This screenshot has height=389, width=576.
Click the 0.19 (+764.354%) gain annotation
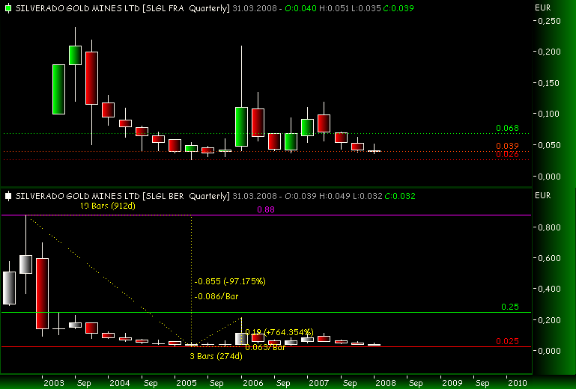coord(279,332)
